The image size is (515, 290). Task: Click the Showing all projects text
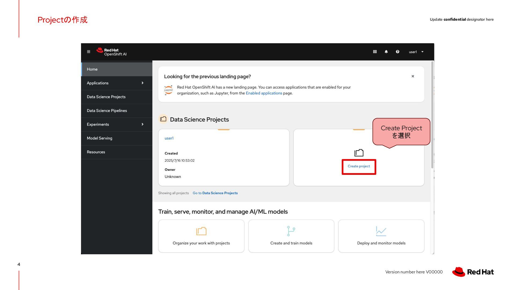(174, 193)
